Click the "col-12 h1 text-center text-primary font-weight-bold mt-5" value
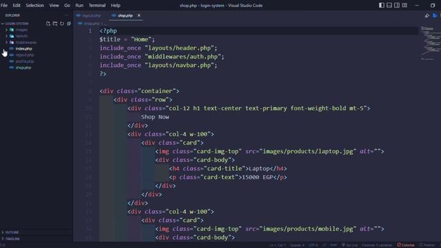The height and width of the screenshot is (248, 441). tap(267, 108)
